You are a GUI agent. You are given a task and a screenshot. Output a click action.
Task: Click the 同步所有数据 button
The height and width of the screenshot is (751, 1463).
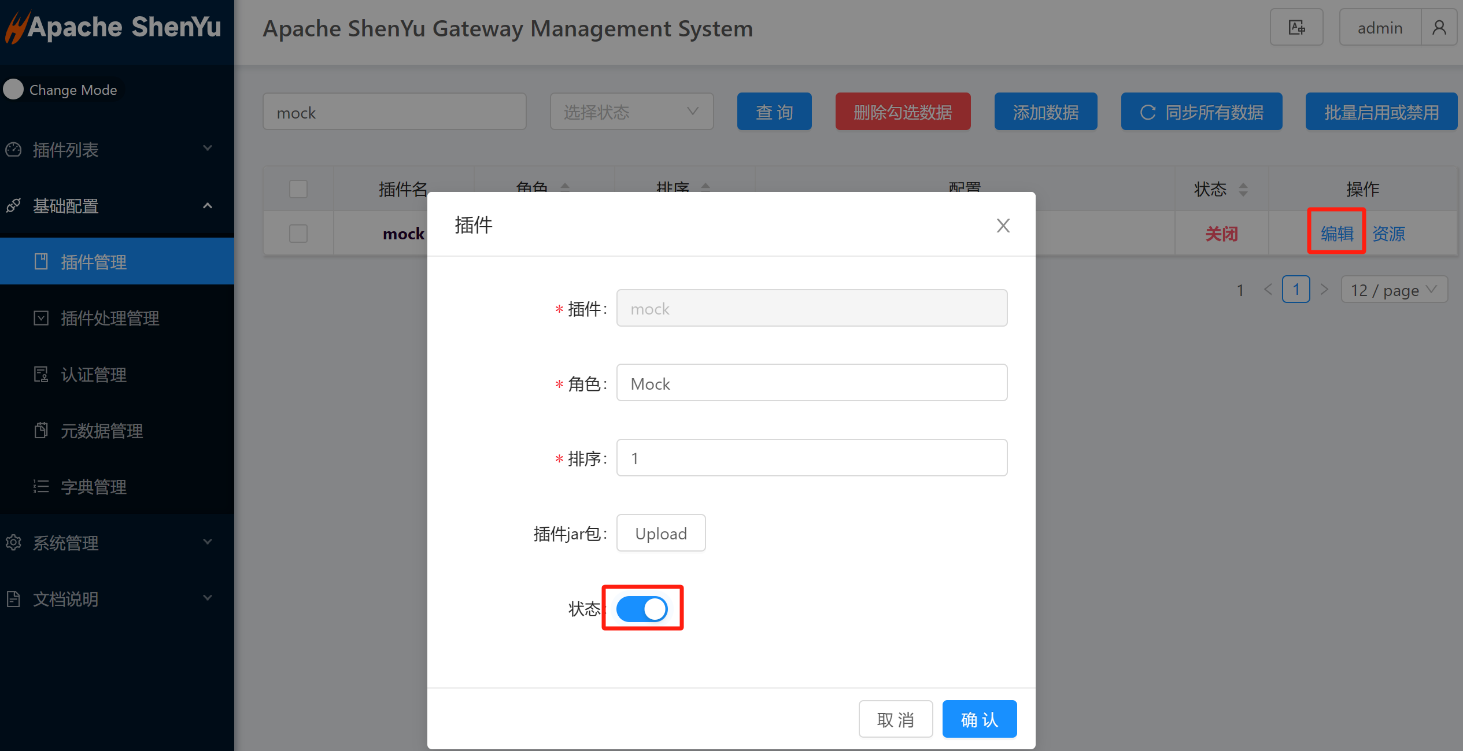pos(1201,112)
